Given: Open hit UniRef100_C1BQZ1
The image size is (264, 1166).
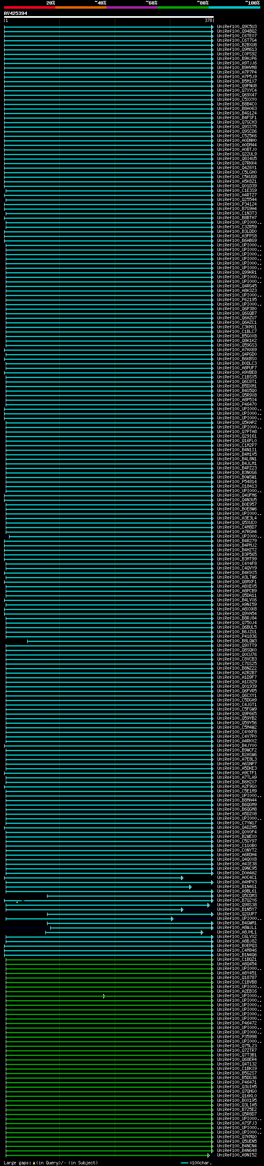Looking at the screenshot, I should tap(237, 960).
